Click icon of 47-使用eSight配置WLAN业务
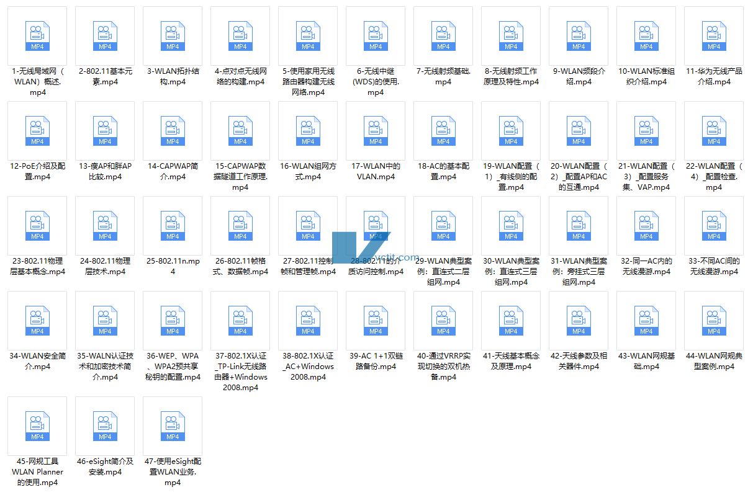753x495 pixels. pos(173,426)
